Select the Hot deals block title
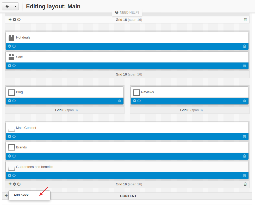 click(x=23, y=37)
